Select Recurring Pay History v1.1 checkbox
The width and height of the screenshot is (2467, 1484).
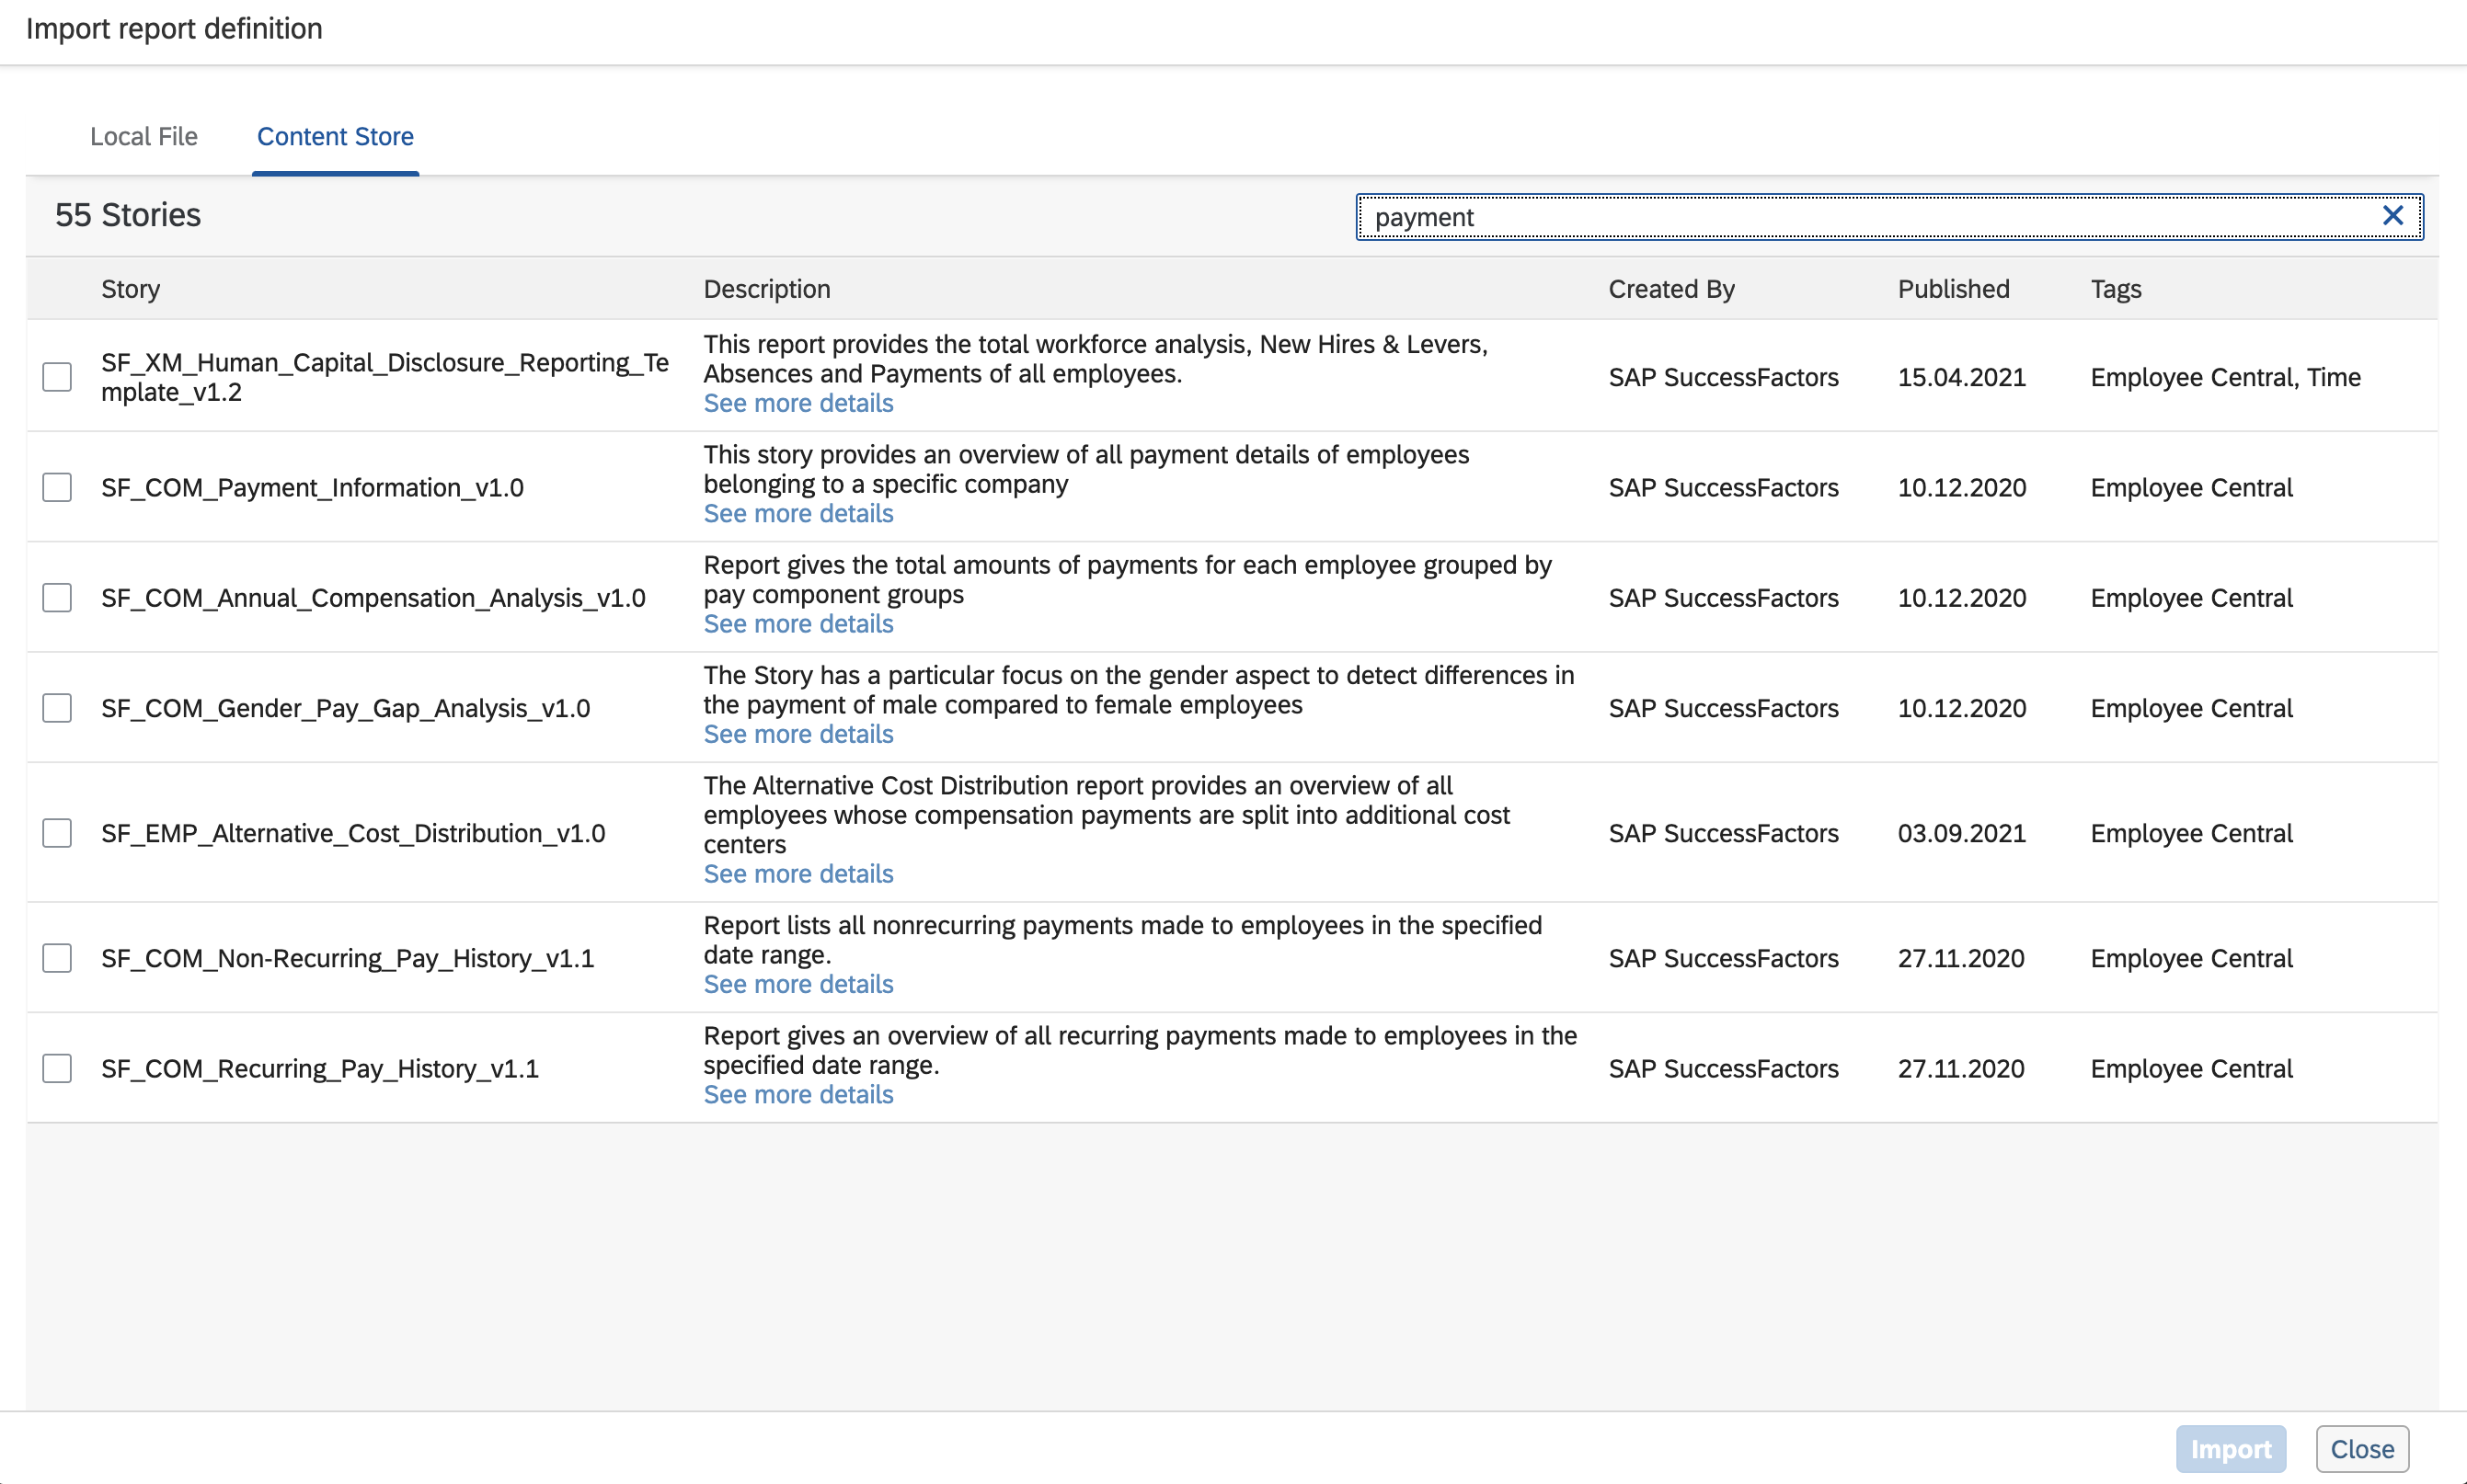click(x=57, y=1068)
